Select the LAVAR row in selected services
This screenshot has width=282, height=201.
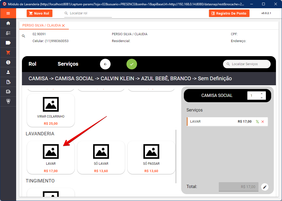click(227, 122)
